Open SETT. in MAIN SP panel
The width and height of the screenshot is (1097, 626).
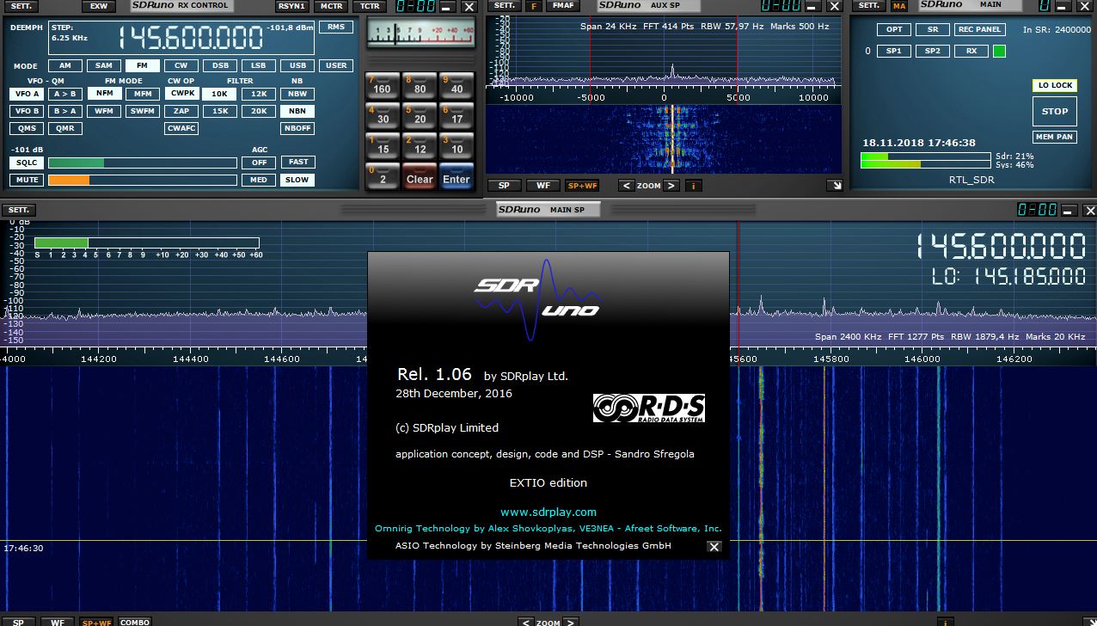19,210
